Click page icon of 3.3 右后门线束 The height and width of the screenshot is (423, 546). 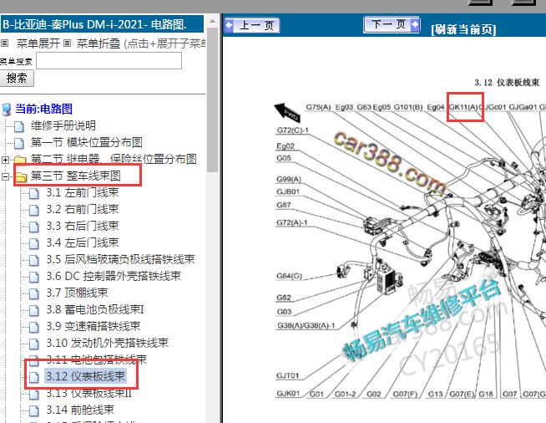[33, 227]
